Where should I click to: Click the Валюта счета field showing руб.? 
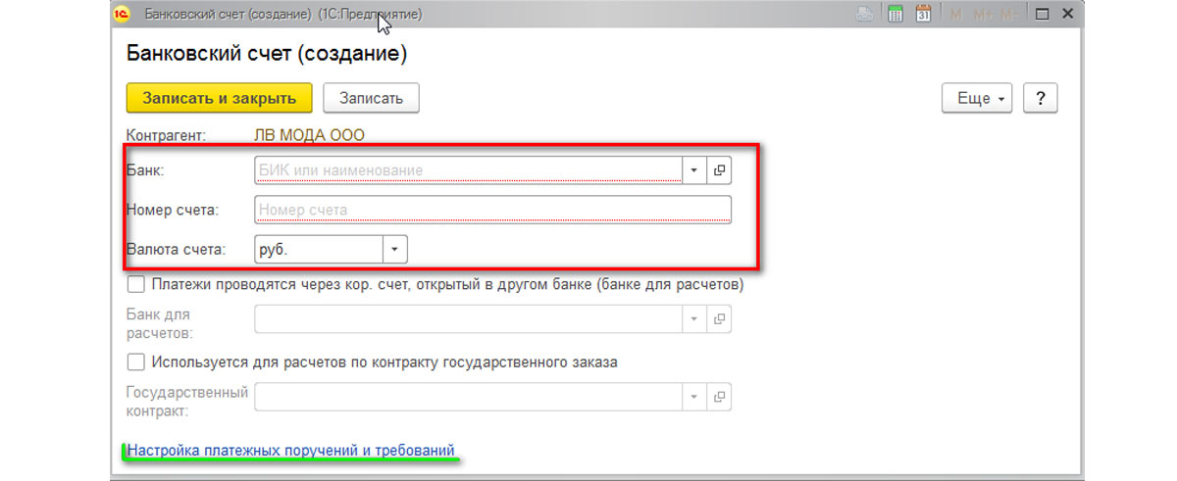click(x=318, y=249)
